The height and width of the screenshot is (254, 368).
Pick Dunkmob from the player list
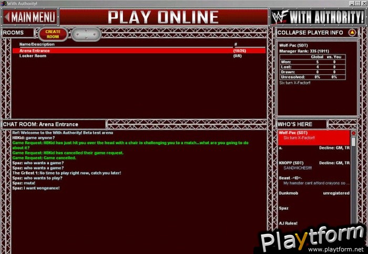click(x=290, y=193)
